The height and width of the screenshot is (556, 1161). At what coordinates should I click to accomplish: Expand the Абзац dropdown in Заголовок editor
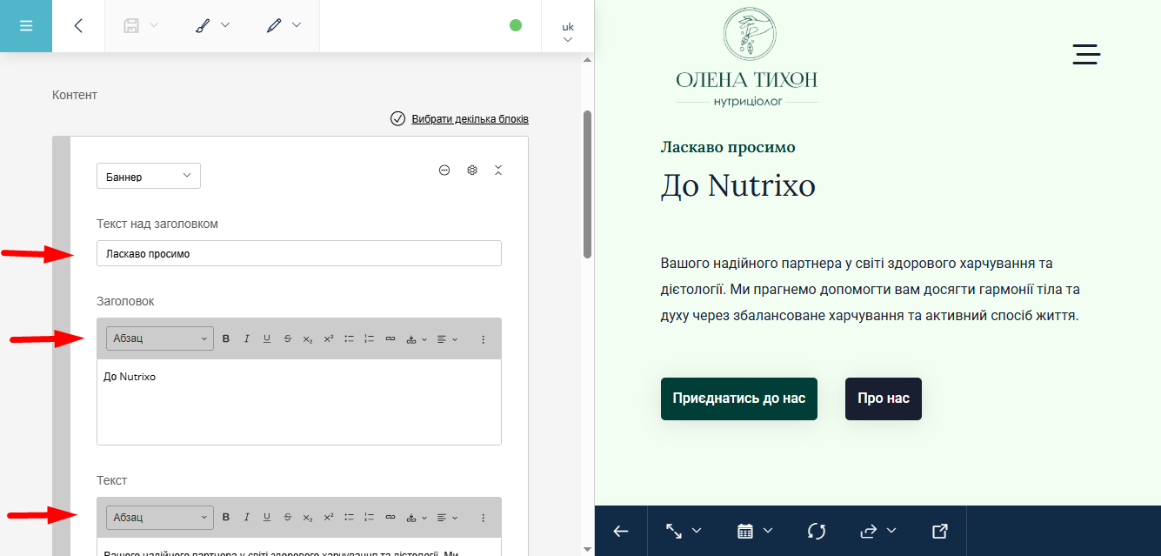tap(160, 338)
